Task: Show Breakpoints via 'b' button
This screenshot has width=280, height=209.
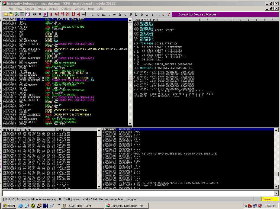Action: (x=142, y=14)
